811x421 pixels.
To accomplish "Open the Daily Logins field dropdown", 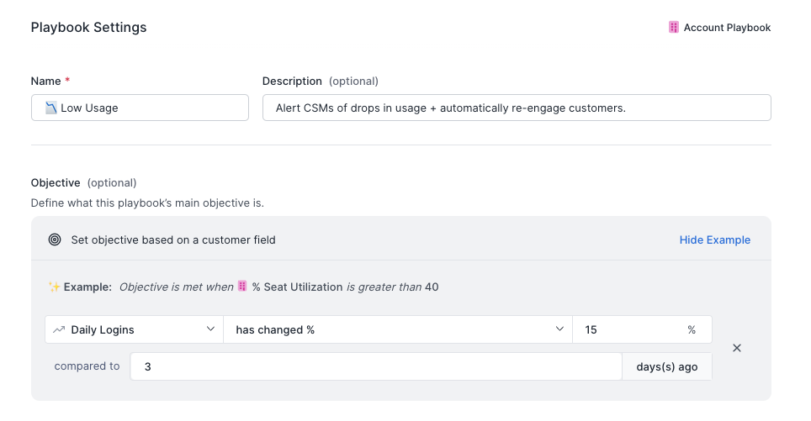I will (135, 329).
